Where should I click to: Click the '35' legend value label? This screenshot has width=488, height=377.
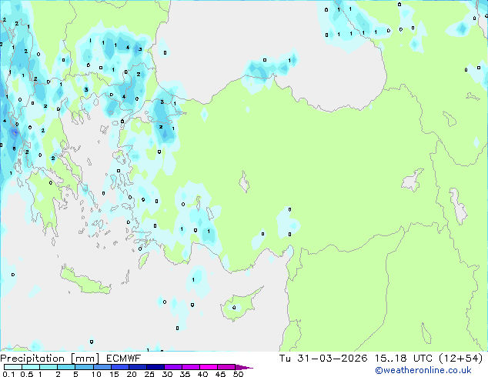[185, 374]
